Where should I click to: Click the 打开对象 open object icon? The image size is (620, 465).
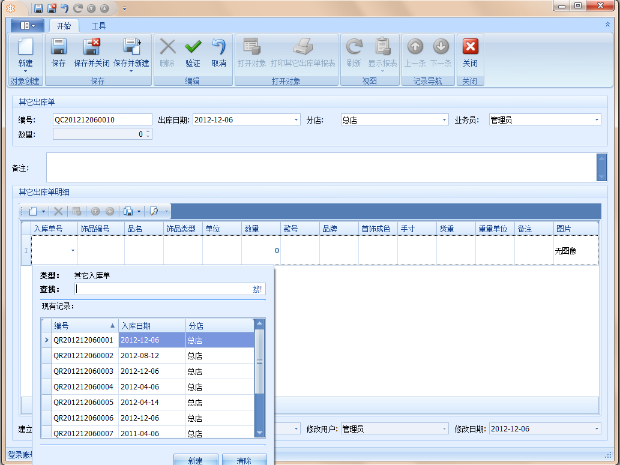[252, 47]
